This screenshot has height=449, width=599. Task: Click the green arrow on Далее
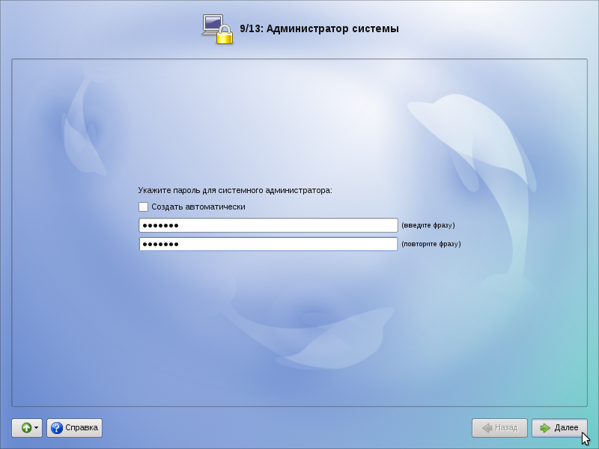544,428
